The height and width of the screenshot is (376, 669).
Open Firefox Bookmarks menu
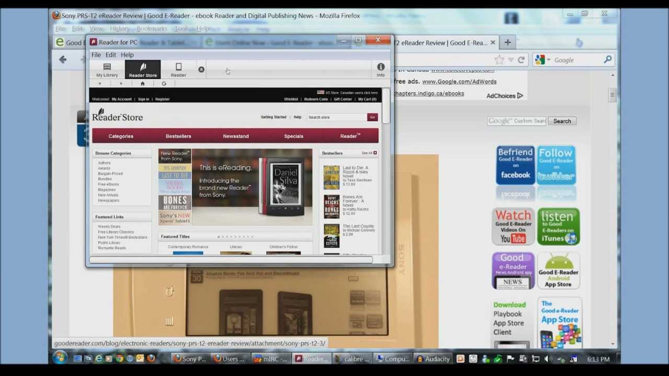pyautogui.click(x=152, y=29)
